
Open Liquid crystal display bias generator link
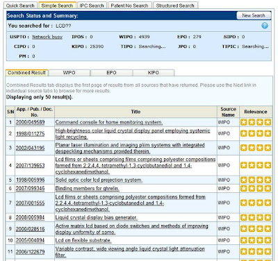pos(96,217)
